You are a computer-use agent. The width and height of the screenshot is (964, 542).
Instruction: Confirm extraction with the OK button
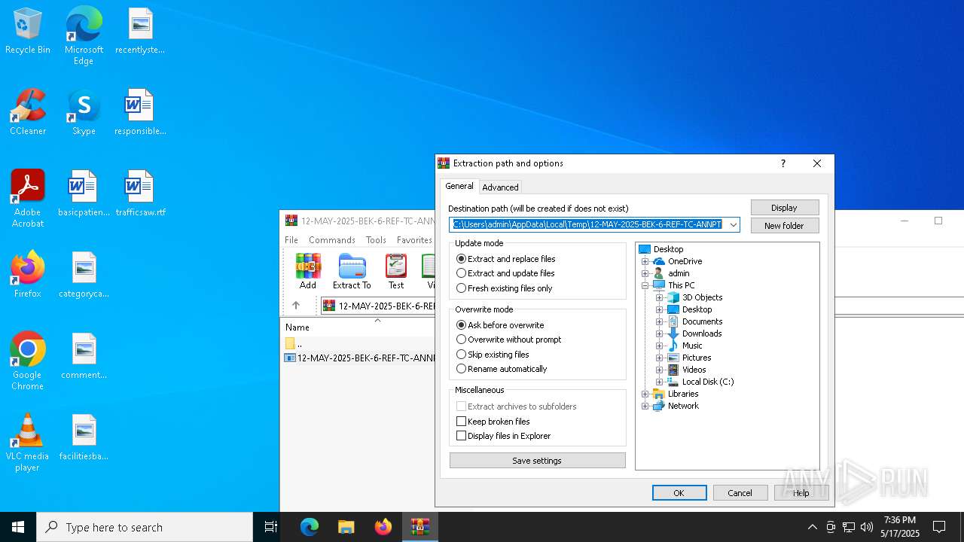(x=679, y=493)
